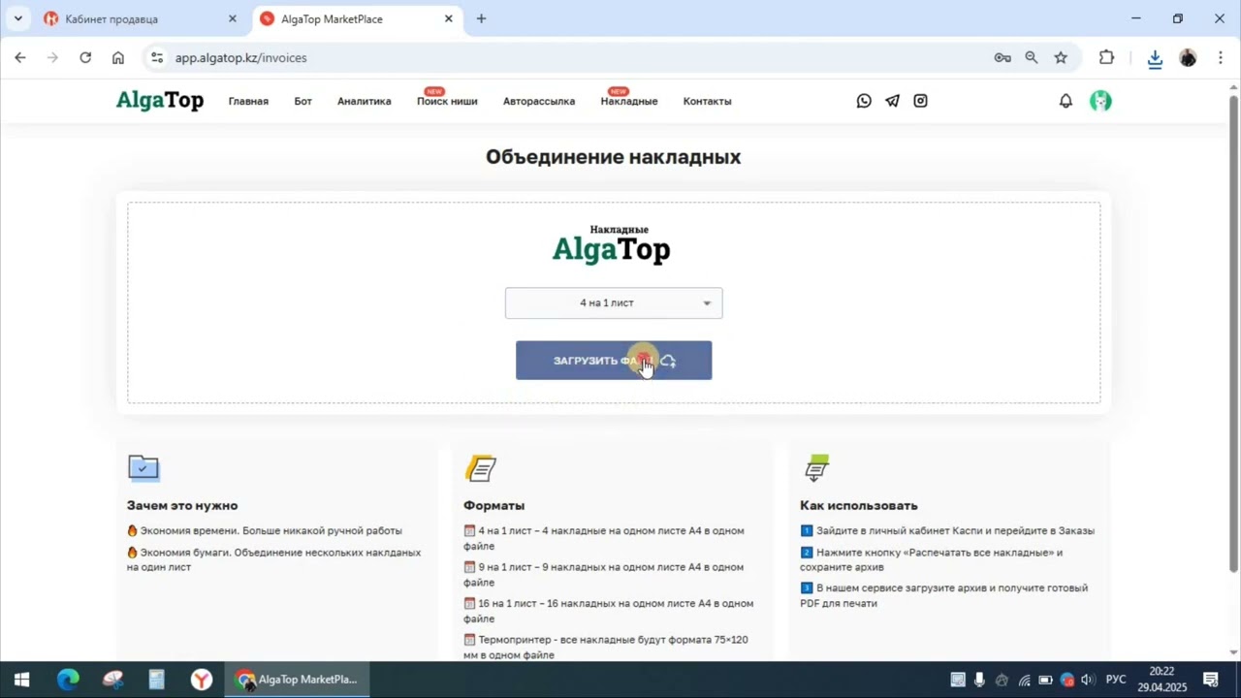The height and width of the screenshot is (698, 1241).
Task: Open Snipping Tool from taskbar
Action: (112, 680)
